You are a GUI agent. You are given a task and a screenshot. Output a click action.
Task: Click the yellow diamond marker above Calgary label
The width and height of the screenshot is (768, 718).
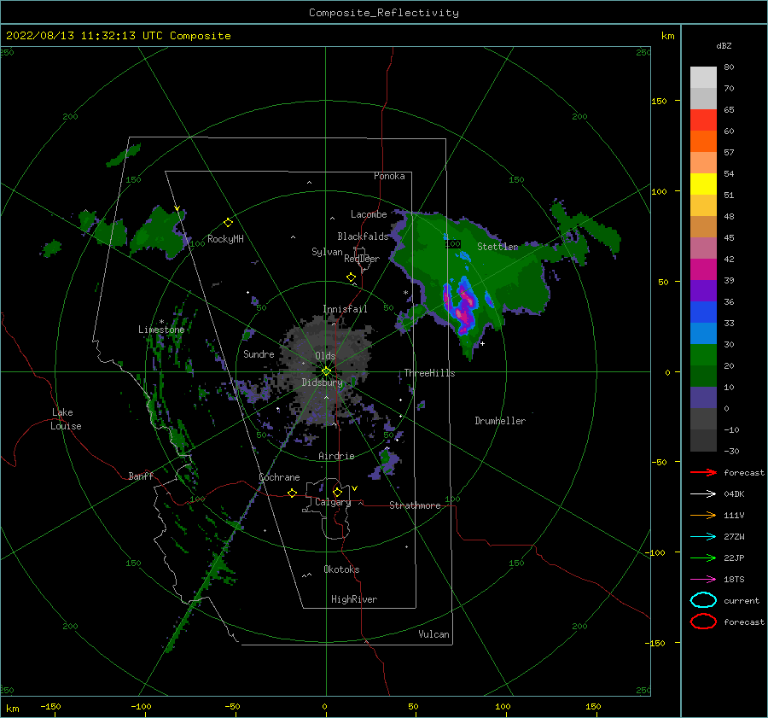(x=337, y=492)
